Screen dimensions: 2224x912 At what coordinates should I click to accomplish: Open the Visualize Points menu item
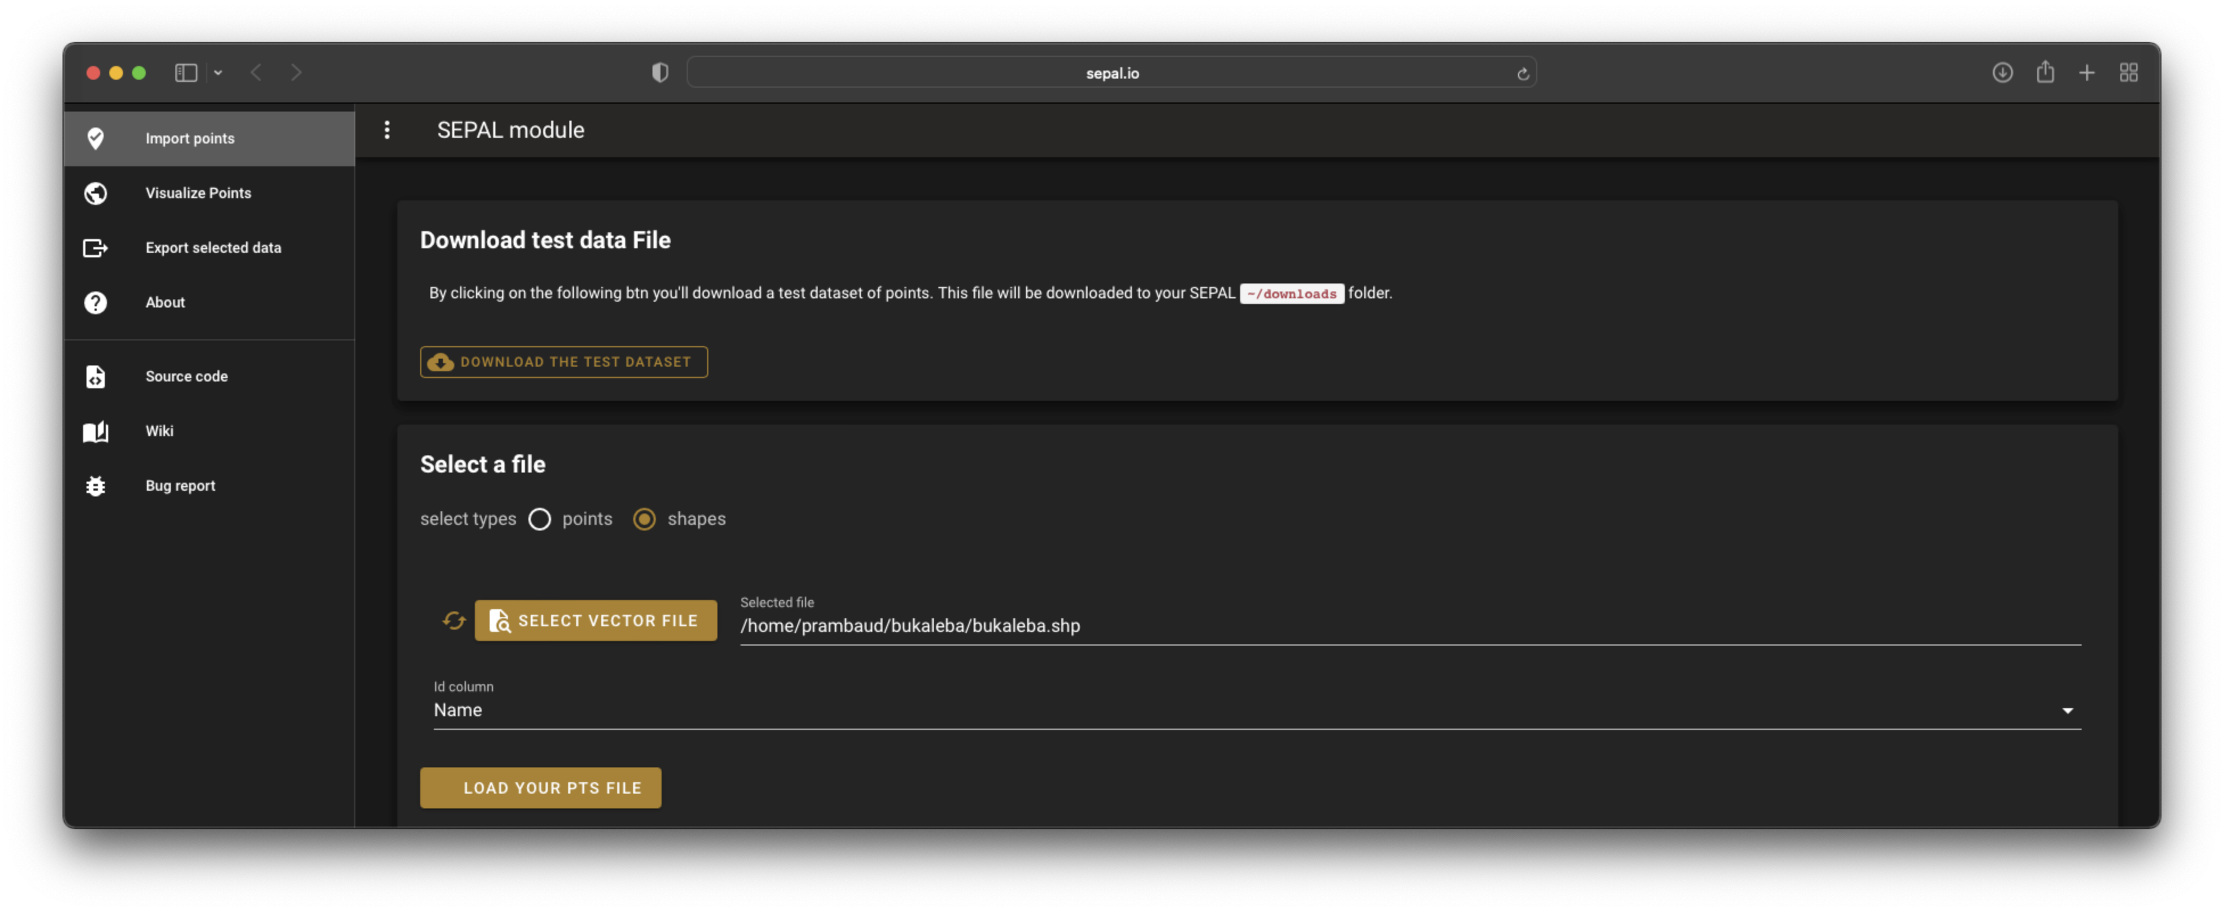198,193
